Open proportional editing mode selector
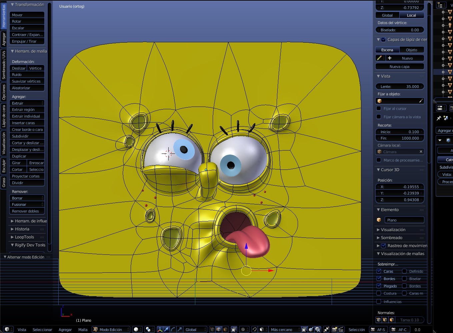The width and height of the screenshot is (453, 333). tap(244, 329)
